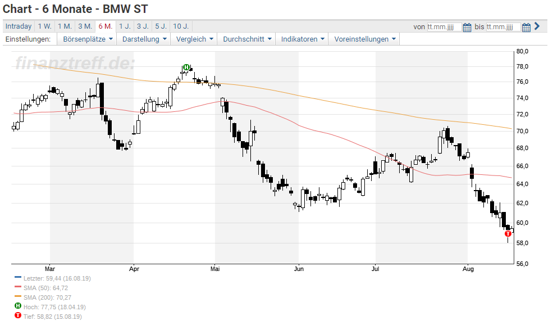The image size is (553, 325).
Task: Click the 'Mar' x-axis month label
Action: tap(50, 269)
